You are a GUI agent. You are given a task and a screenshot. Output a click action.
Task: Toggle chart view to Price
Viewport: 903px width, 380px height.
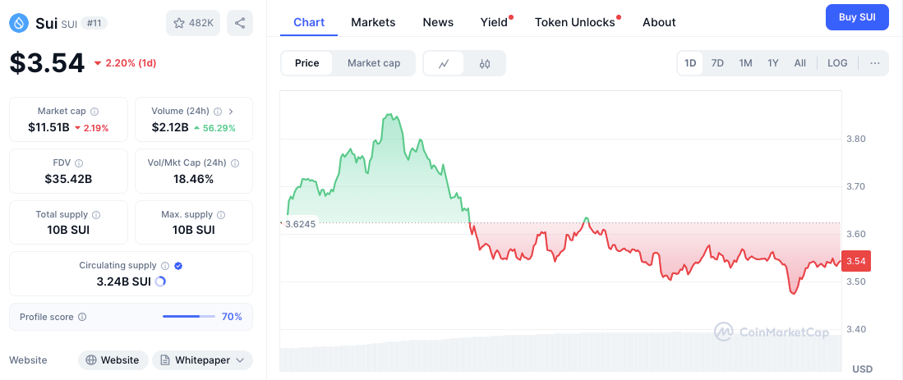coord(306,63)
